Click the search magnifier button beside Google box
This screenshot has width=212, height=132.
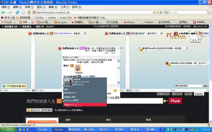[209, 12]
